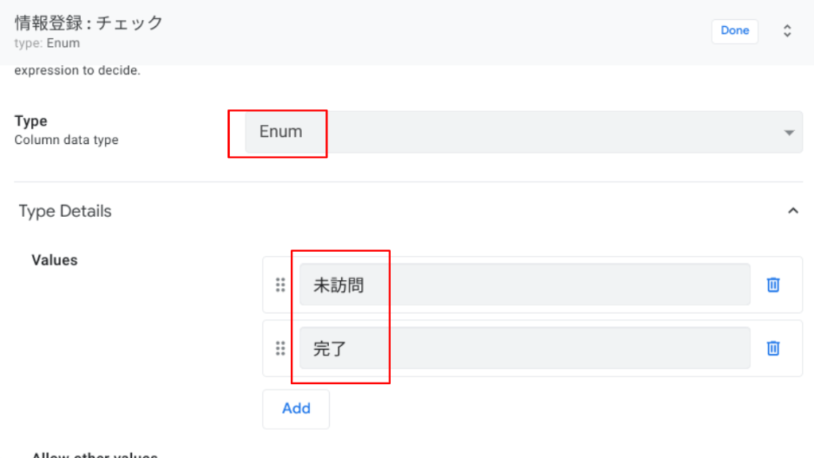Grab the drag handle beside 未訪問
The width and height of the screenshot is (814, 458).
point(281,285)
